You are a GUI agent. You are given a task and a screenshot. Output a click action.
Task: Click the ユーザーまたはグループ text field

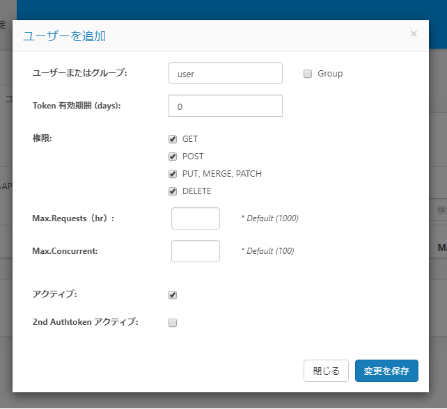click(225, 73)
